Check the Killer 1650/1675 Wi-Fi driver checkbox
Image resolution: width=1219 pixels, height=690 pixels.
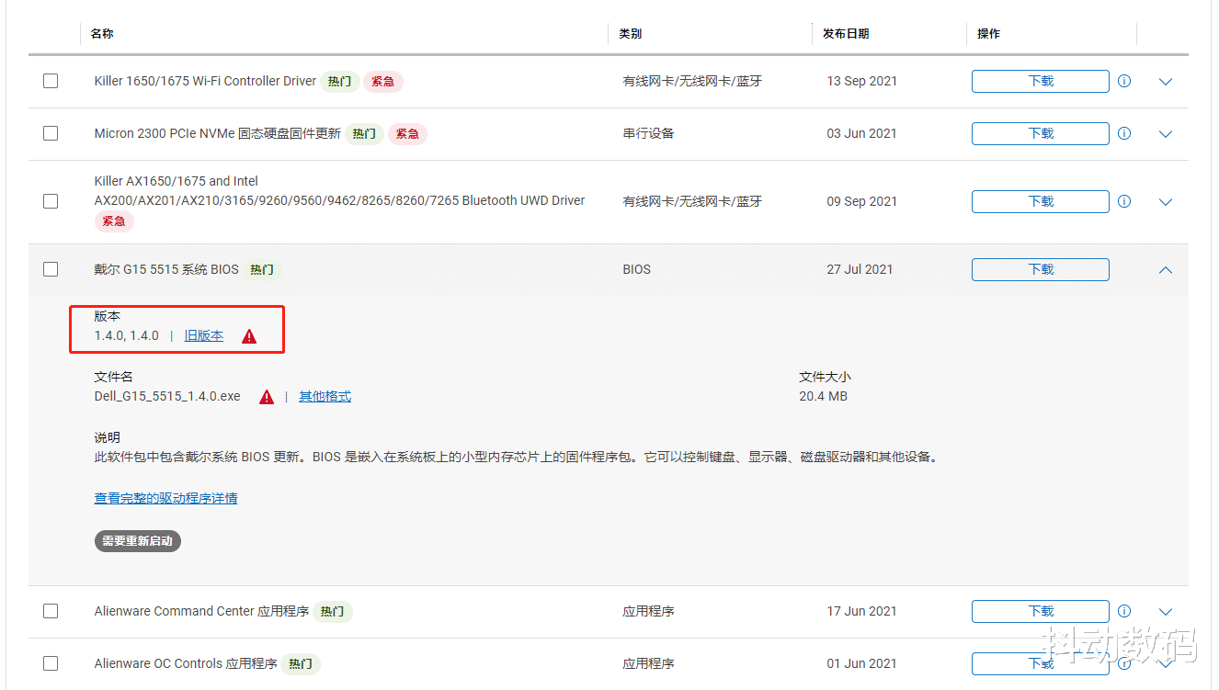[51, 81]
